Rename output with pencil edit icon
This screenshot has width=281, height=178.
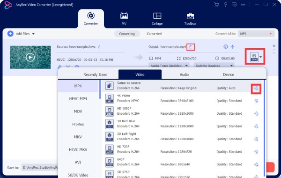coord(191,47)
